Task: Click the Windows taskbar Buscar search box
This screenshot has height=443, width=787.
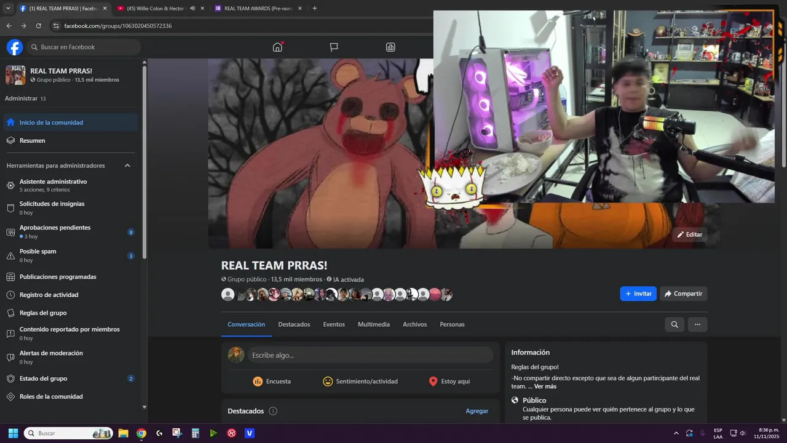Action: tap(68, 433)
